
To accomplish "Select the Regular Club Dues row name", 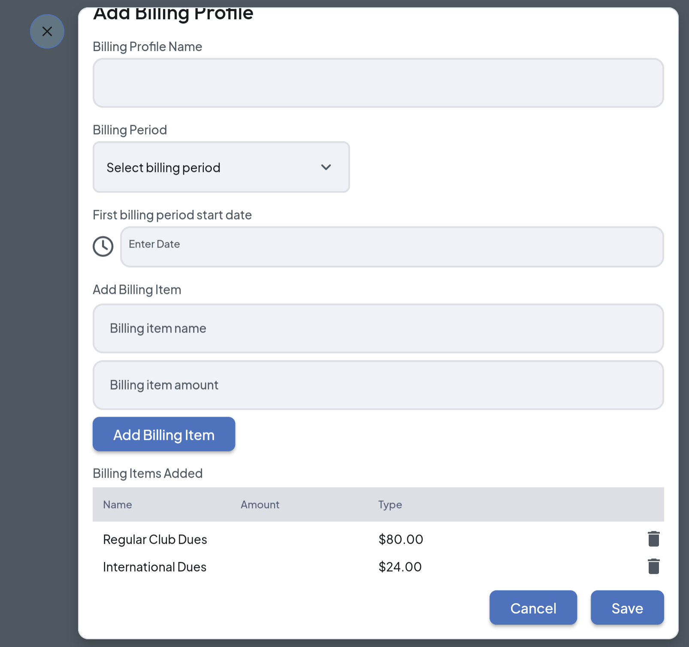I will 155,539.
